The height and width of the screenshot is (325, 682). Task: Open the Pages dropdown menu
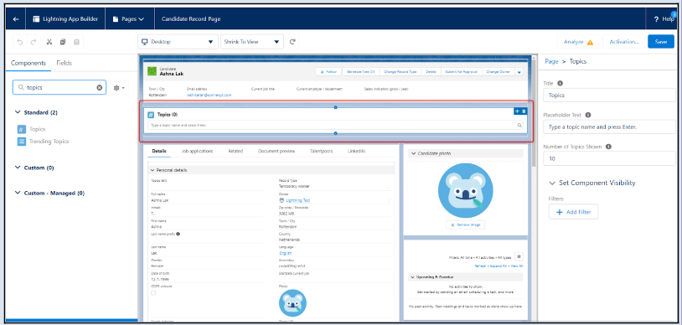(128, 19)
